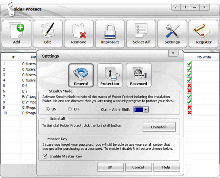Click the Unprotect padlock icon
220x178 pixels.
point(110,34)
